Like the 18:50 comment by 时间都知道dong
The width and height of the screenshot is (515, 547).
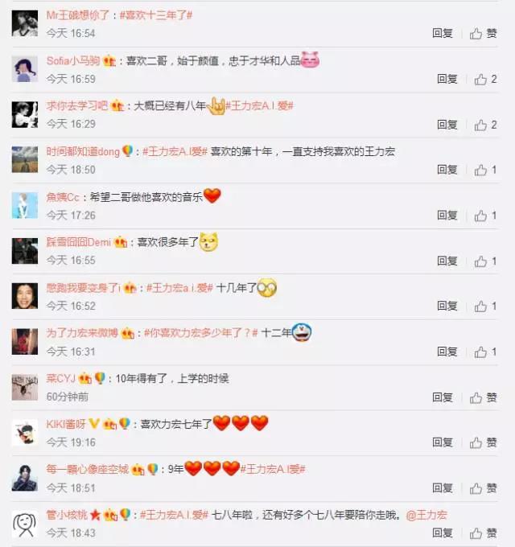[485, 170]
